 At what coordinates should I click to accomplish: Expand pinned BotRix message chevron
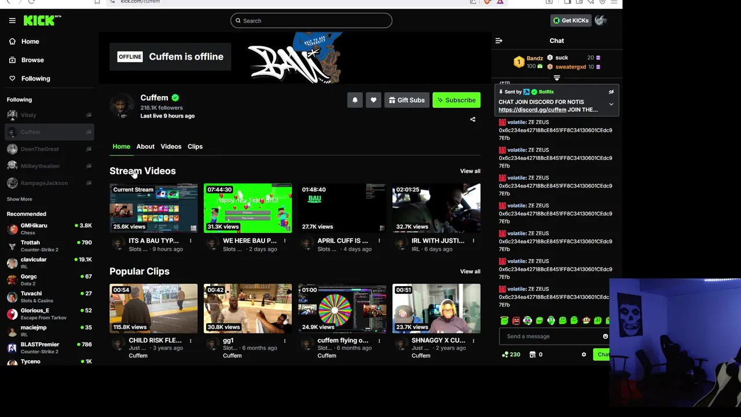[x=611, y=104]
